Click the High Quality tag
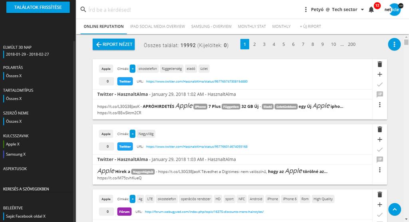The width and height of the screenshot is (409, 222). (x=323, y=199)
